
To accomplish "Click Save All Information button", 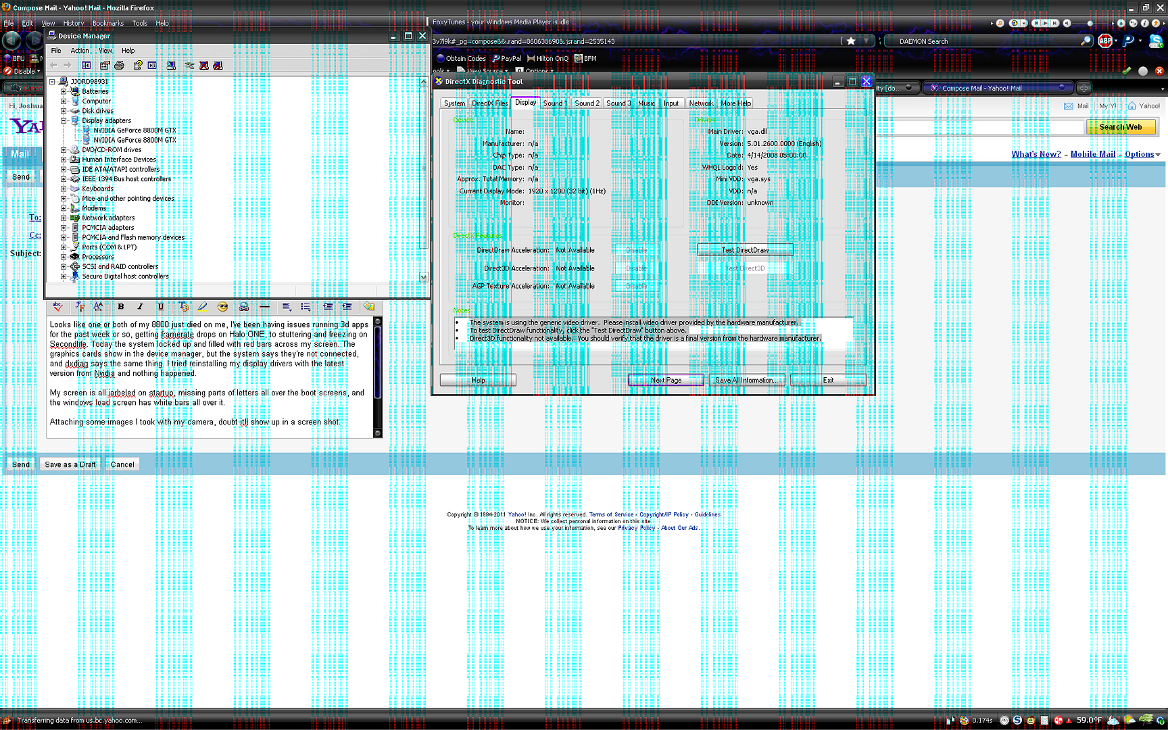I will [747, 380].
